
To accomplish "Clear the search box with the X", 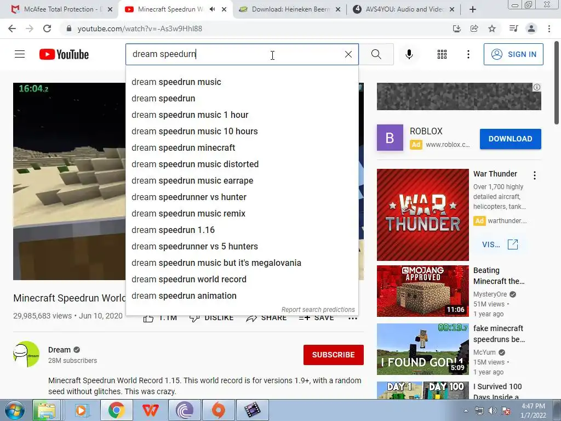I will 348,54.
